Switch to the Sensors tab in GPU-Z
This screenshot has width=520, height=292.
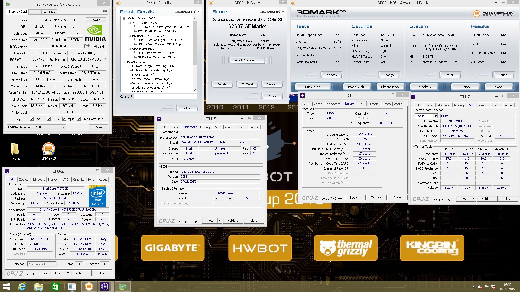pos(35,12)
